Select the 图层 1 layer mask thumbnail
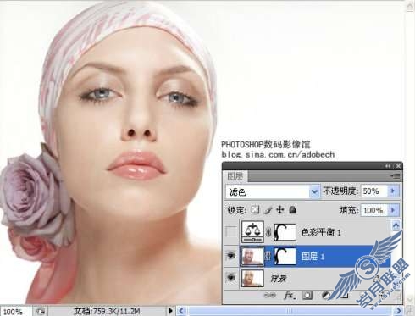 [285, 256]
